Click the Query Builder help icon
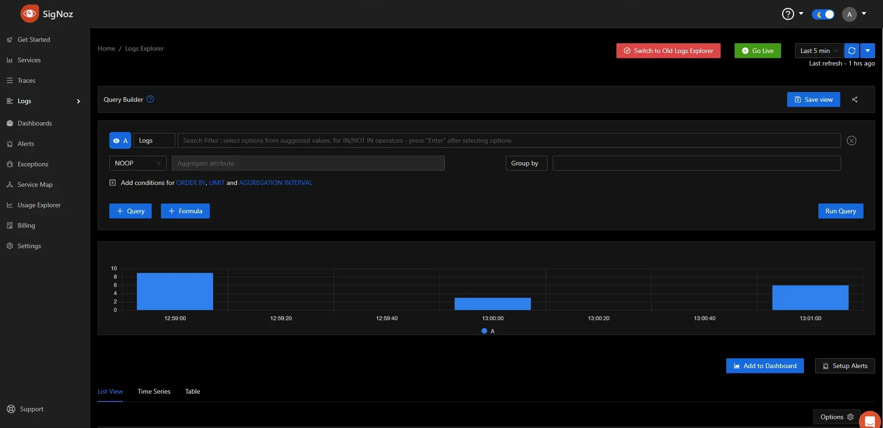 [x=150, y=99]
